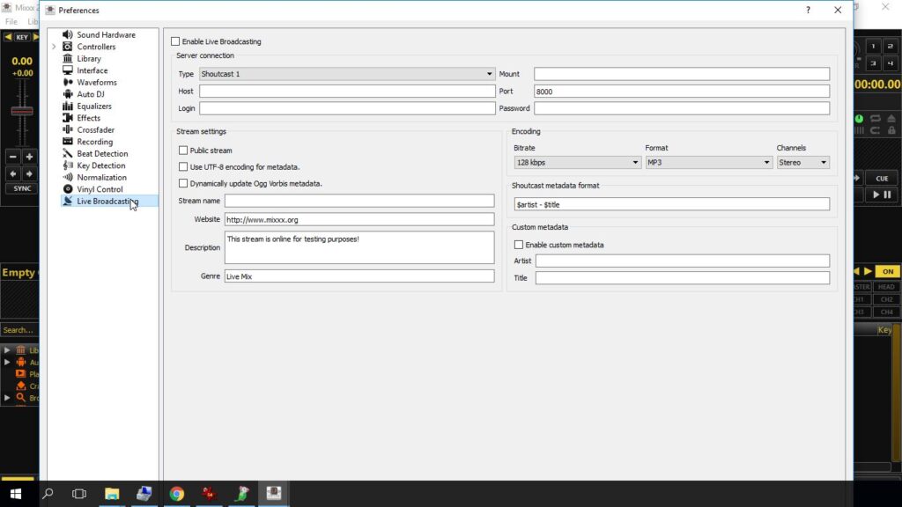Click the Vinyl Control record icon
902x507 pixels.
tap(68, 189)
